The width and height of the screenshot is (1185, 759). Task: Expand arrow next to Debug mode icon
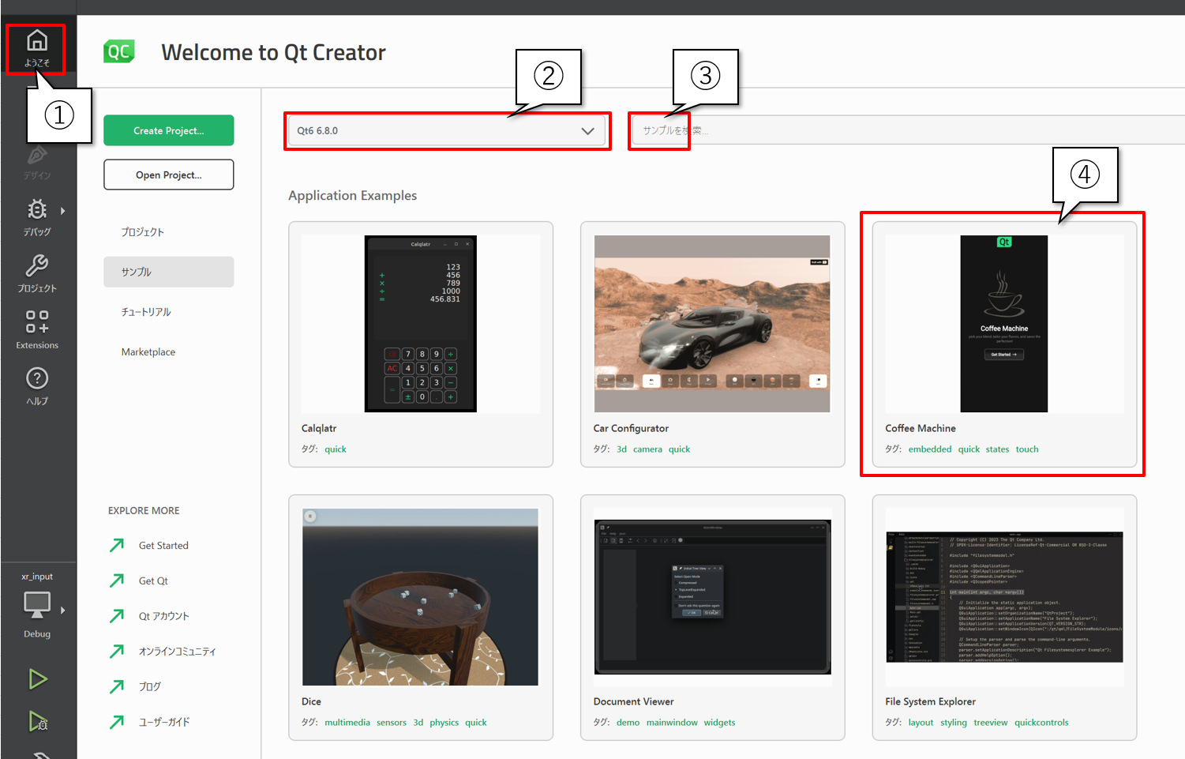pos(63,211)
